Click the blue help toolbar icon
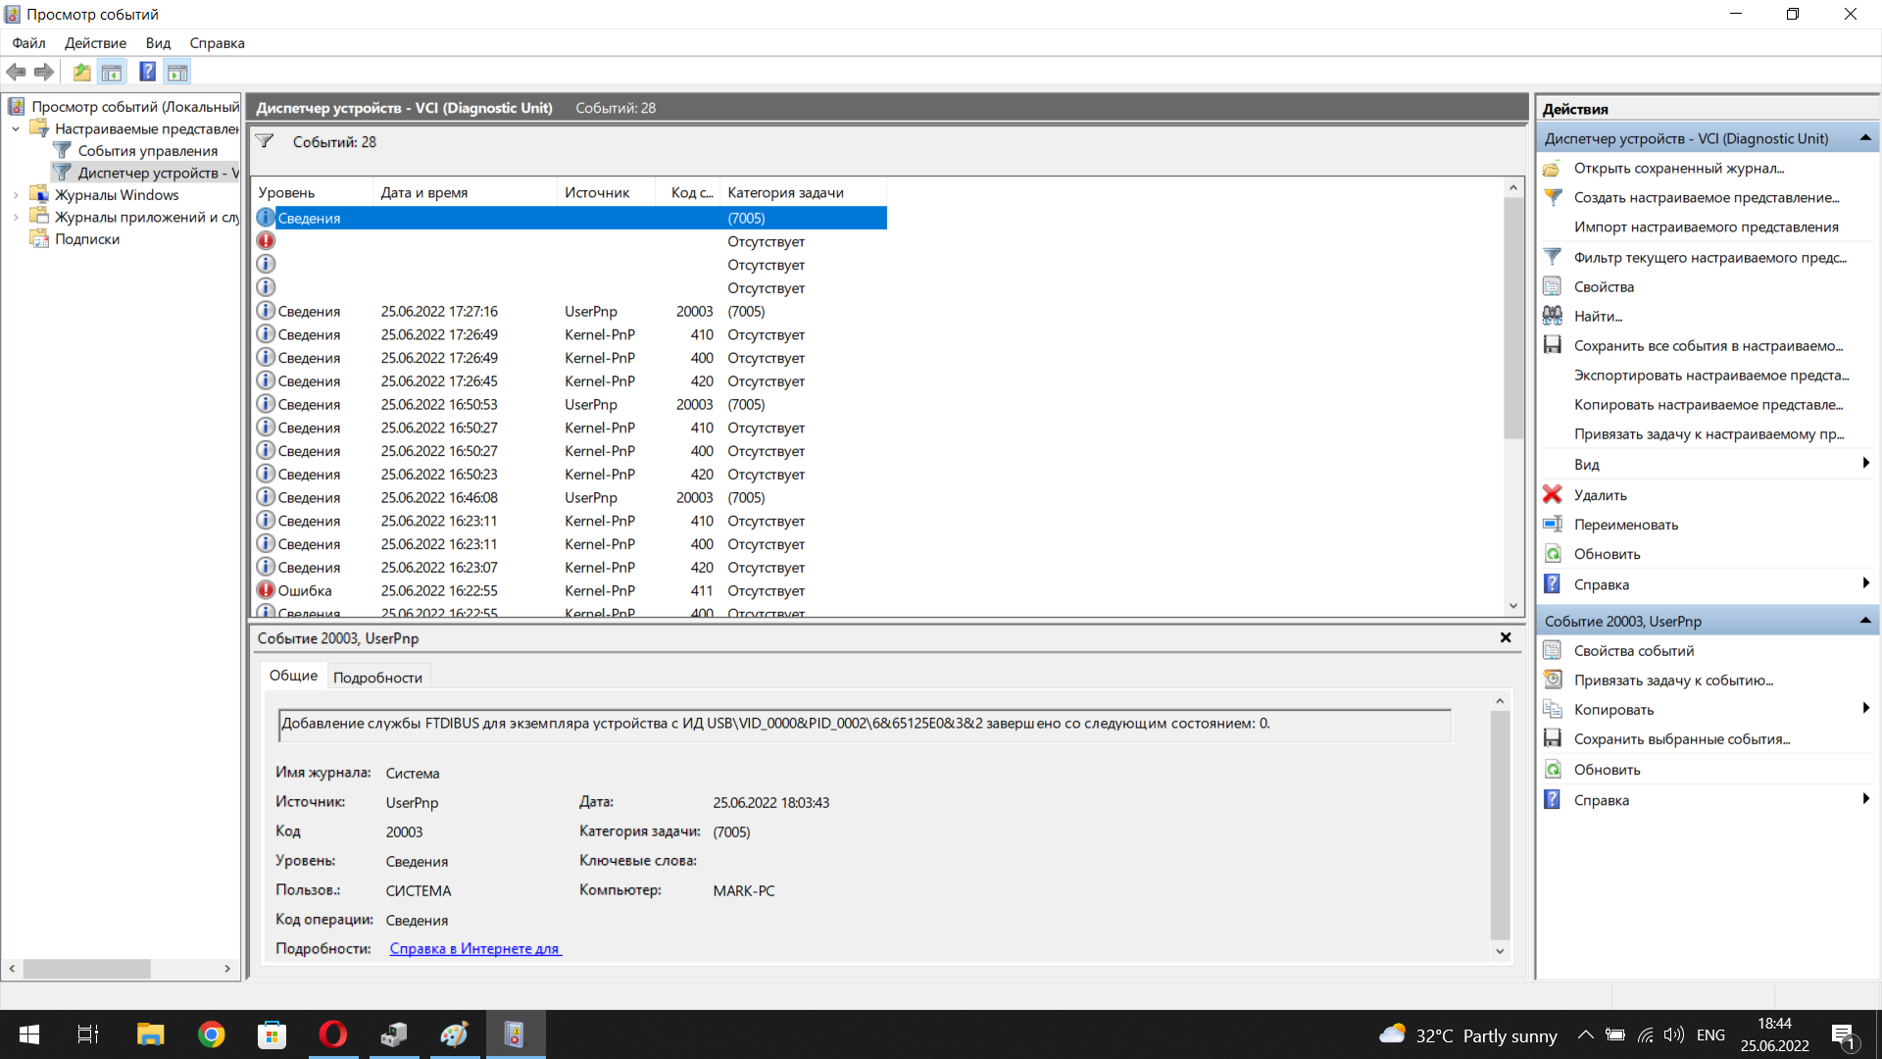The width and height of the screenshot is (1882, 1059). point(147,72)
